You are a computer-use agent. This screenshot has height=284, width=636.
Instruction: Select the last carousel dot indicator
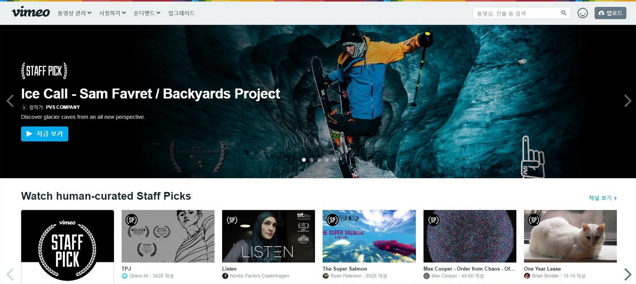click(335, 160)
